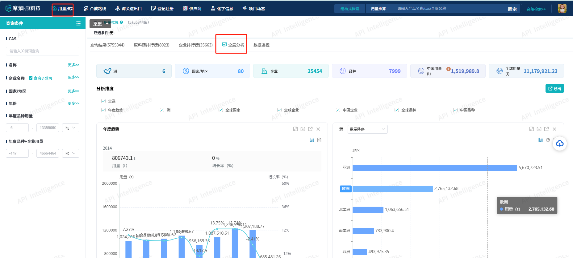Export the 洲 chart via share icon
The image size is (573, 258).
coord(546,129)
